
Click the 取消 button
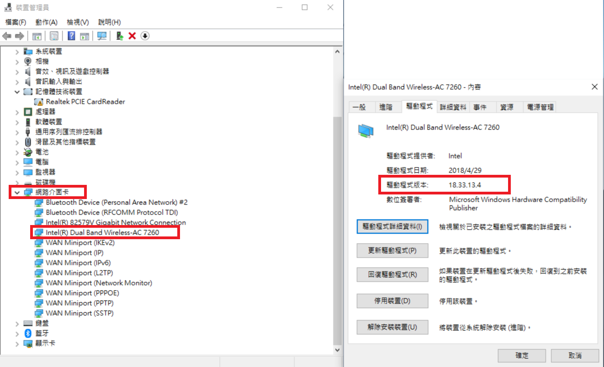pos(575,356)
